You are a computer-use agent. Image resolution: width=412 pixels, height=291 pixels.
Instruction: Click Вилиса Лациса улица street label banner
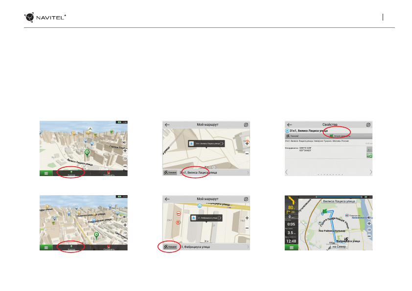click(x=339, y=201)
